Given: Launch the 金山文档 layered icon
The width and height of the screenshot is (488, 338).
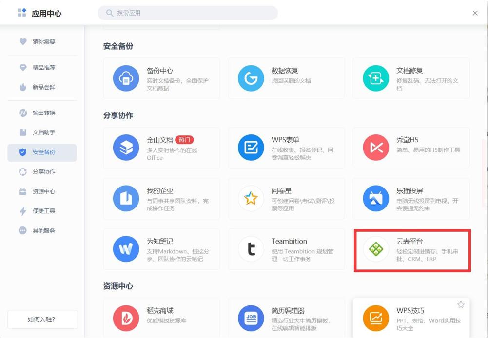Looking at the screenshot, I should (x=126, y=148).
